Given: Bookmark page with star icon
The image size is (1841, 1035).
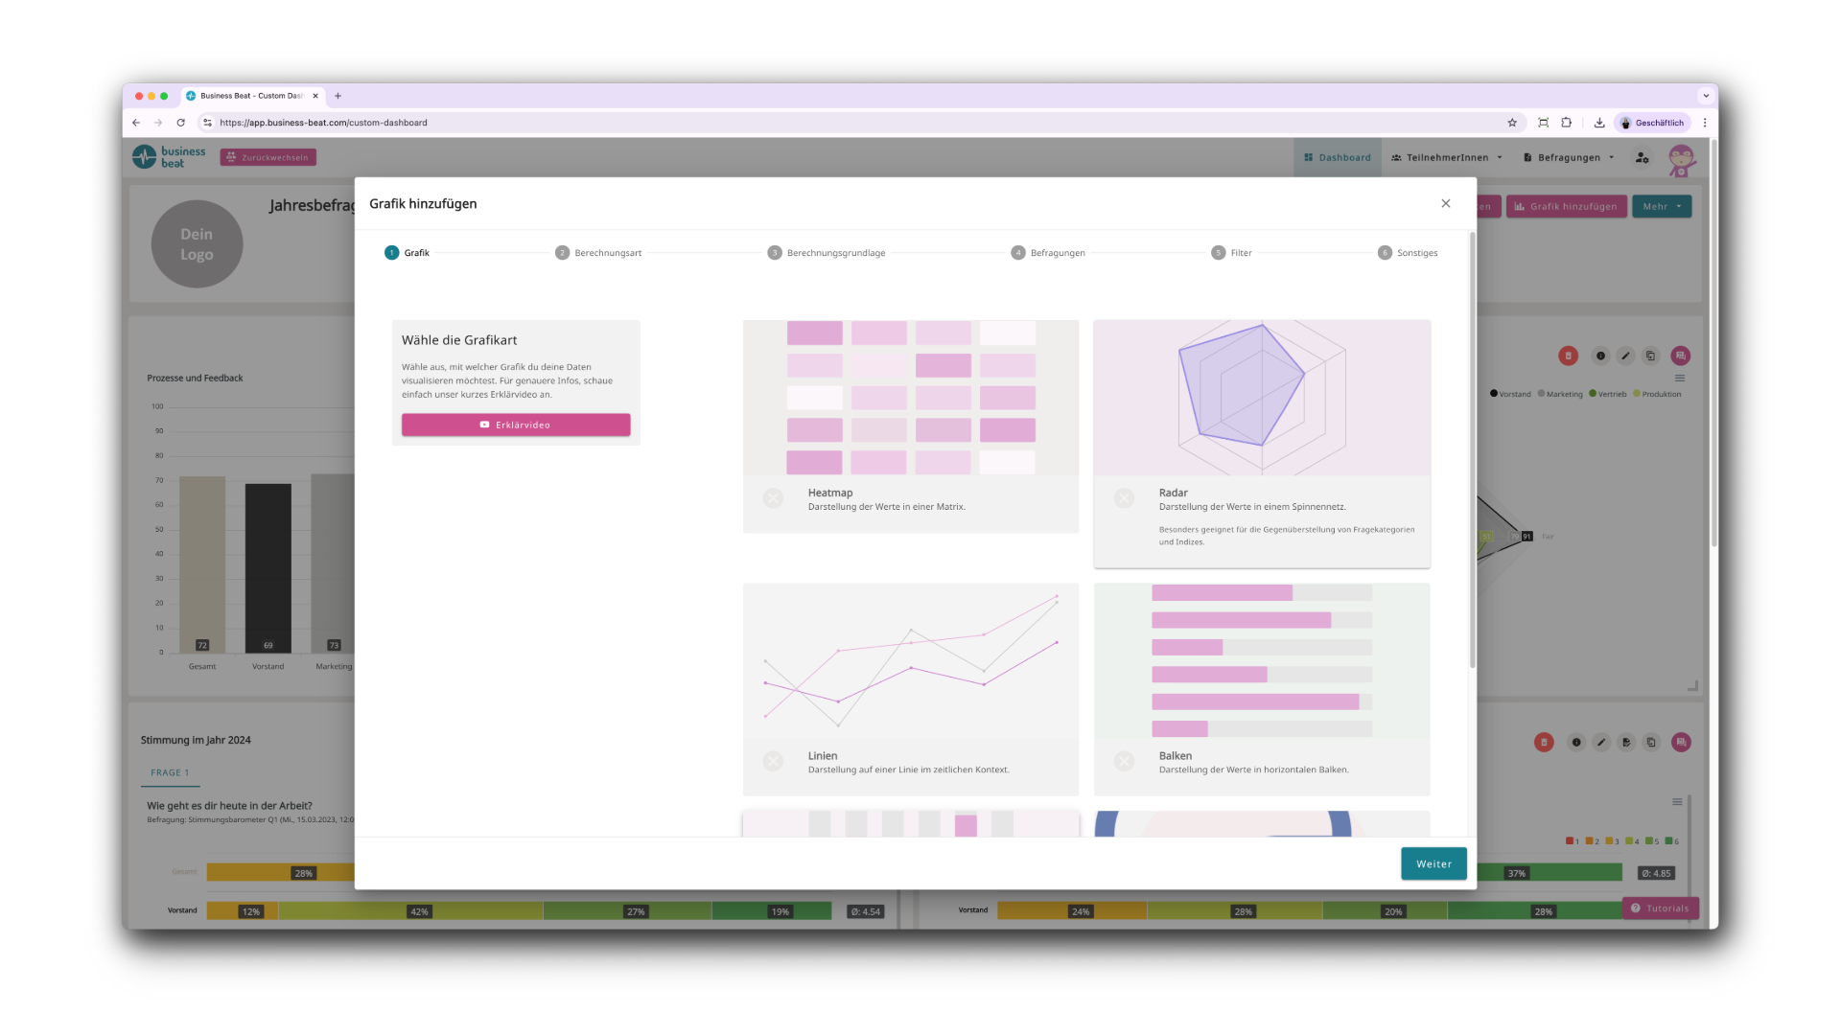Looking at the screenshot, I should (1512, 123).
